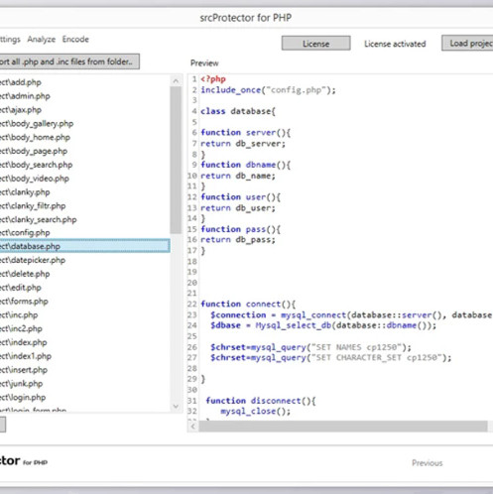Image resolution: width=493 pixels, height=494 pixels.
Task: Click the file list scroll down arrow
Action: coord(176,406)
